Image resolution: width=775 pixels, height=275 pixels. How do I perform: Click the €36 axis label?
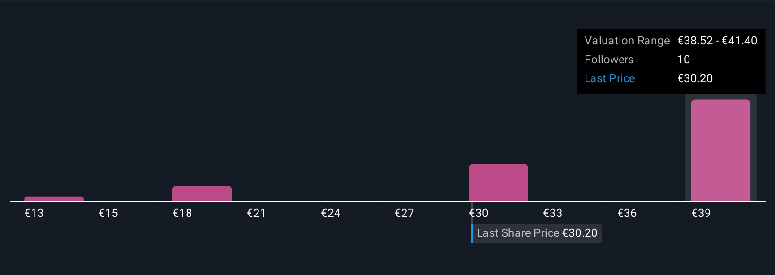627,213
